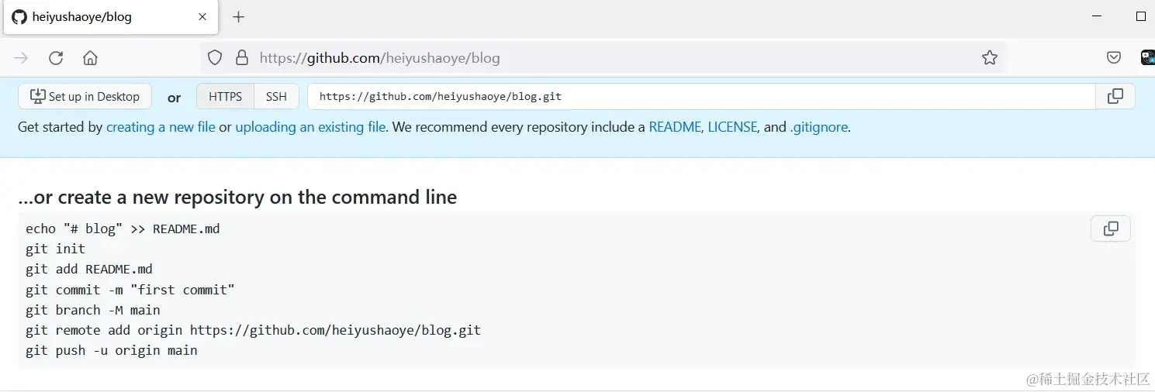Select the heiyushaoye/blog browser tab
Viewport: 1155px width, 392px height.
[109, 17]
